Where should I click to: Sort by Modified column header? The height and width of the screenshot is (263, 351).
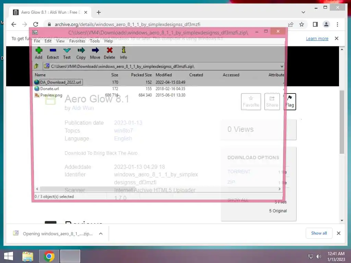pyautogui.click(x=164, y=75)
